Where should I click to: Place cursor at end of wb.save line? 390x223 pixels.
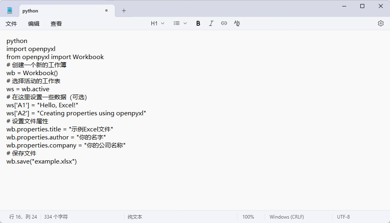tap(77, 162)
